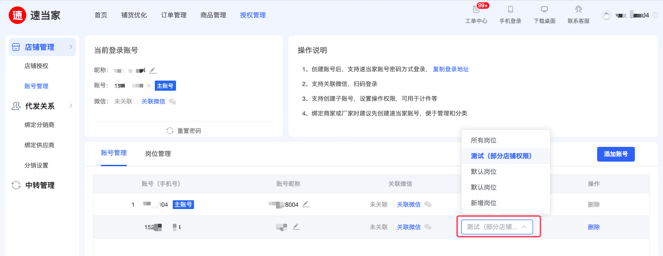Choose 新增岗位 in the dropdown list
663x256 pixels.
click(x=484, y=203)
